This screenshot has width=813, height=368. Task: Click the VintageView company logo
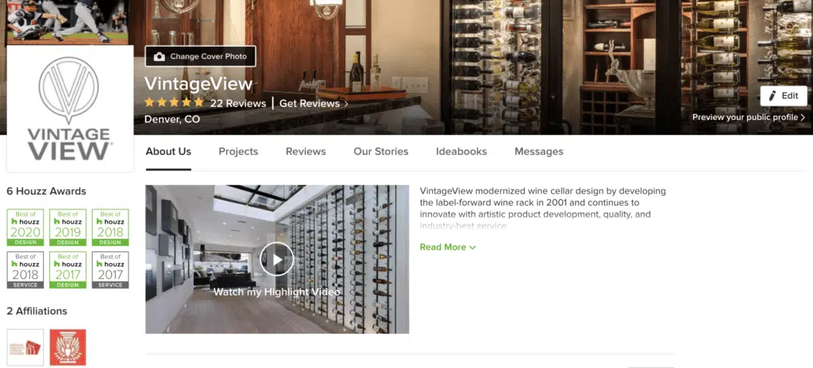[x=70, y=109]
